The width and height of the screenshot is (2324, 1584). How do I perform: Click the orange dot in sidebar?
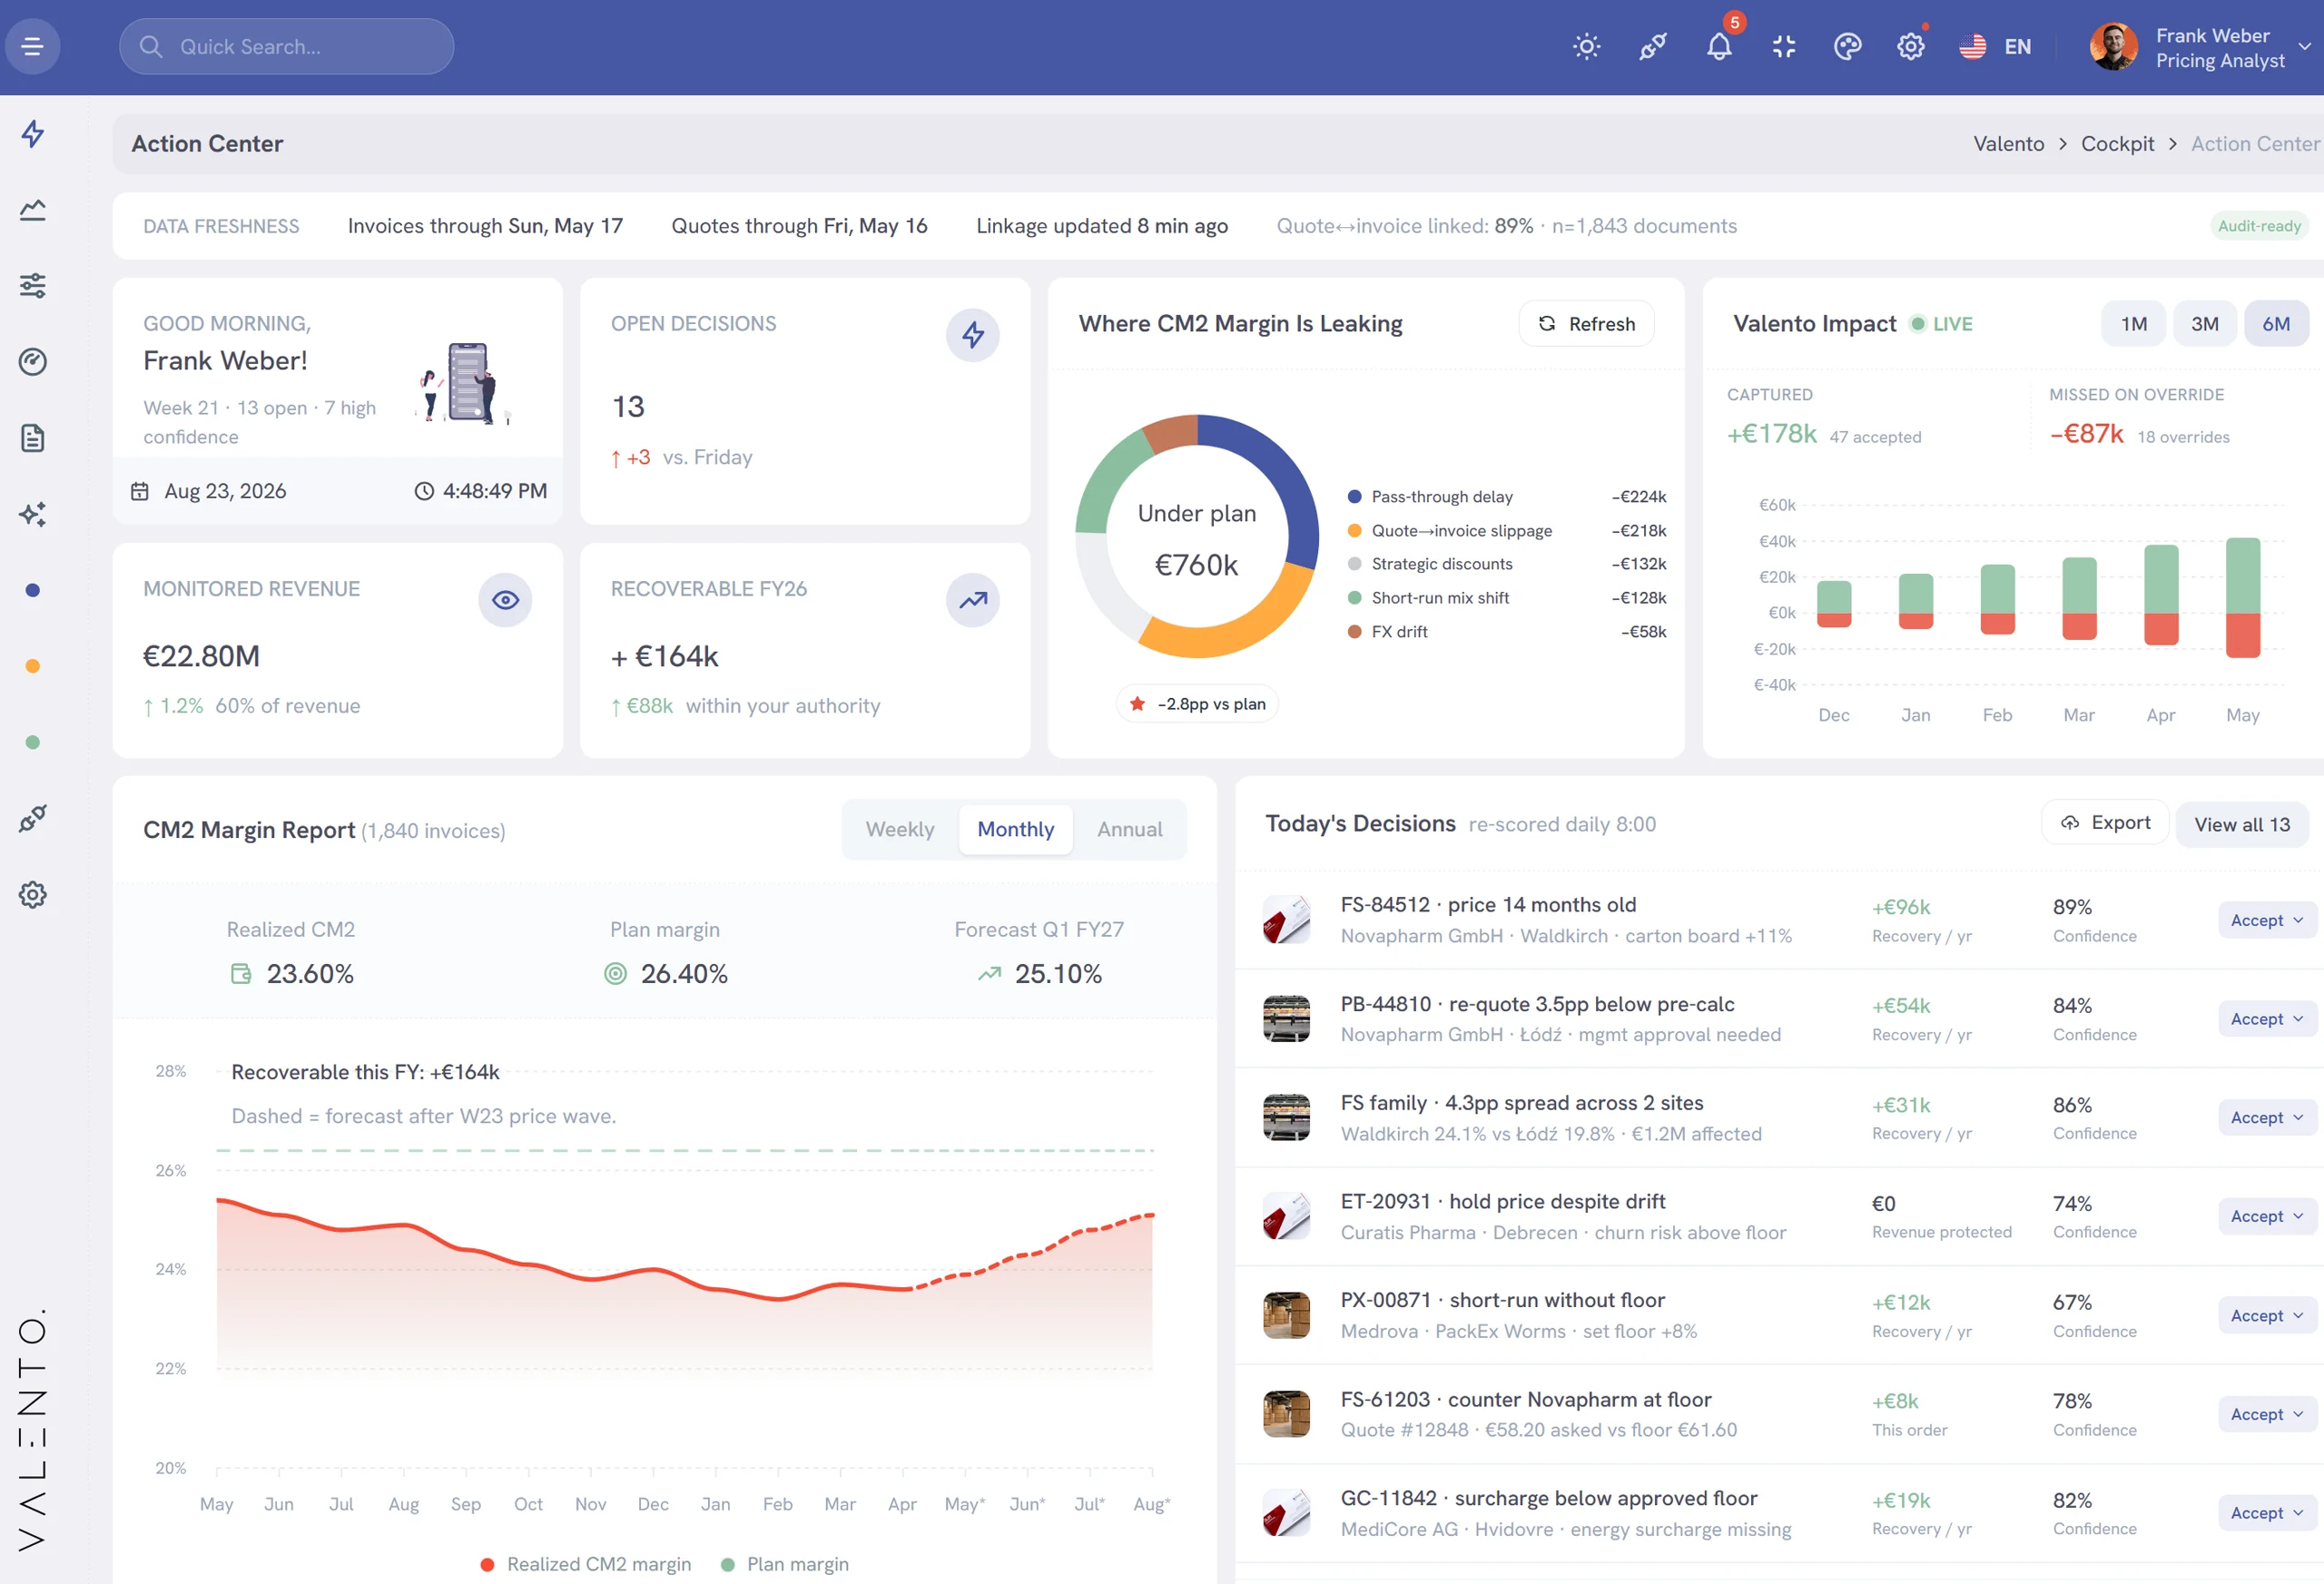(x=33, y=666)
